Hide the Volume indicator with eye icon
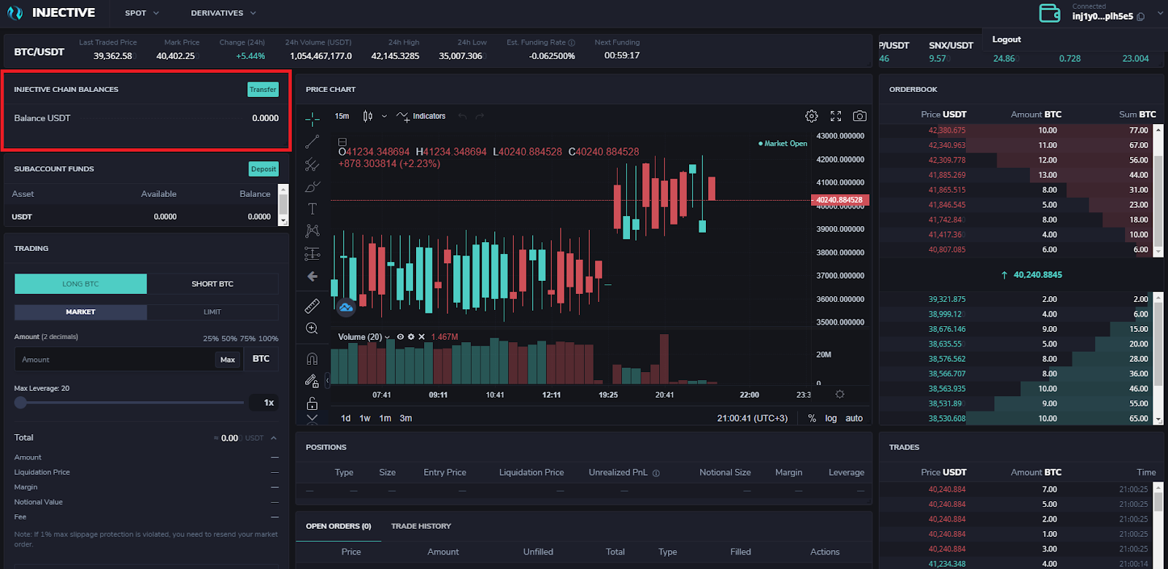Image resolution: width=1168 pixels, height=569 pixels. click(x=400, y=337)
